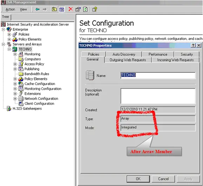Click the Enterprise Policy Elements icon

point(15,39)
